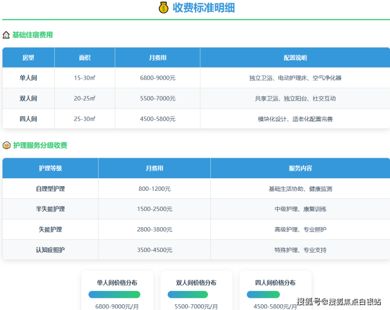Click the 半失能护理 row label
Image resolution: width=390 pixels, height=310 pixels.
tap(50, 209)
